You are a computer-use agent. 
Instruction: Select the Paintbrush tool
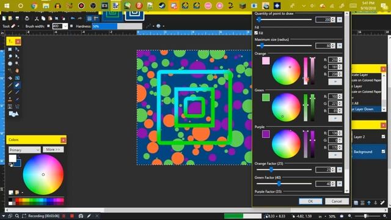pos(10,85)
